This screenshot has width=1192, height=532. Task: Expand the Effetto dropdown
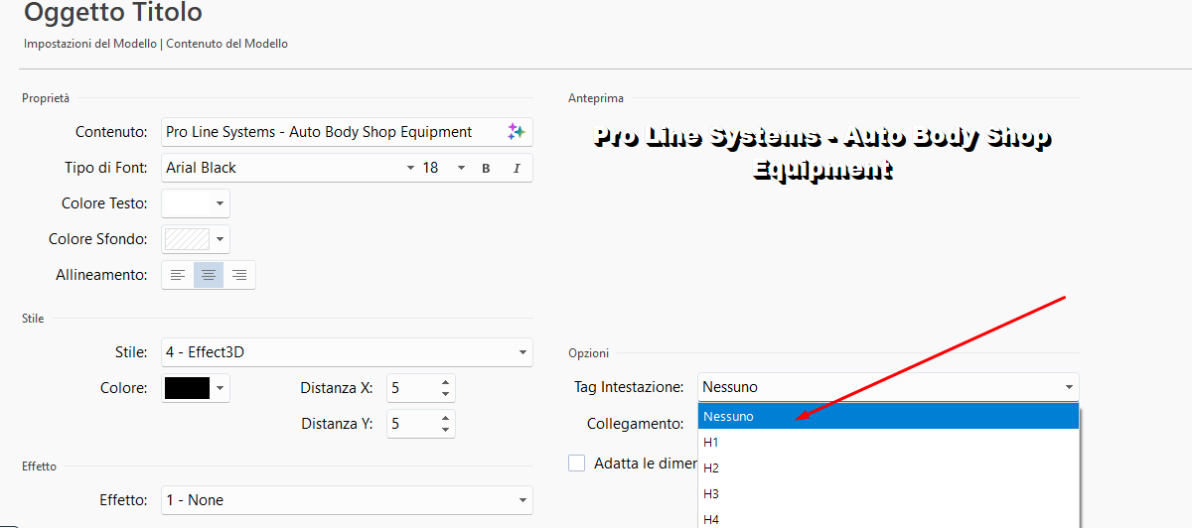[522, 500]
